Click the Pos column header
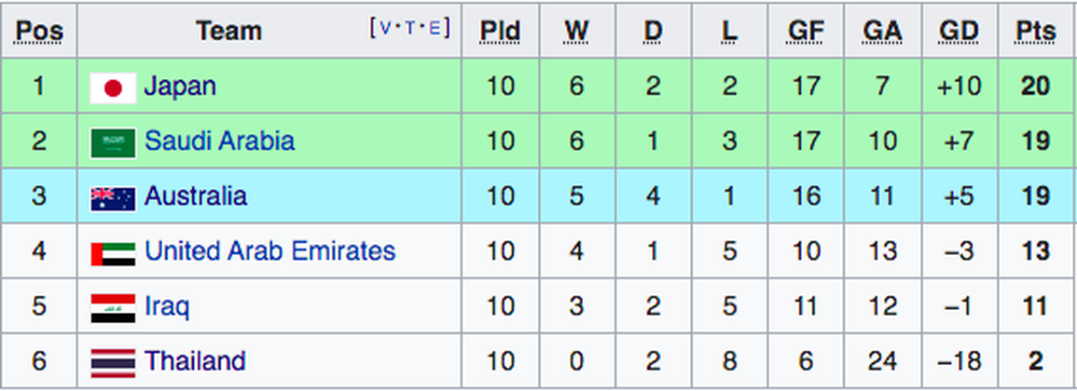Screen dimensions: 1077x391 pos(39,32)
